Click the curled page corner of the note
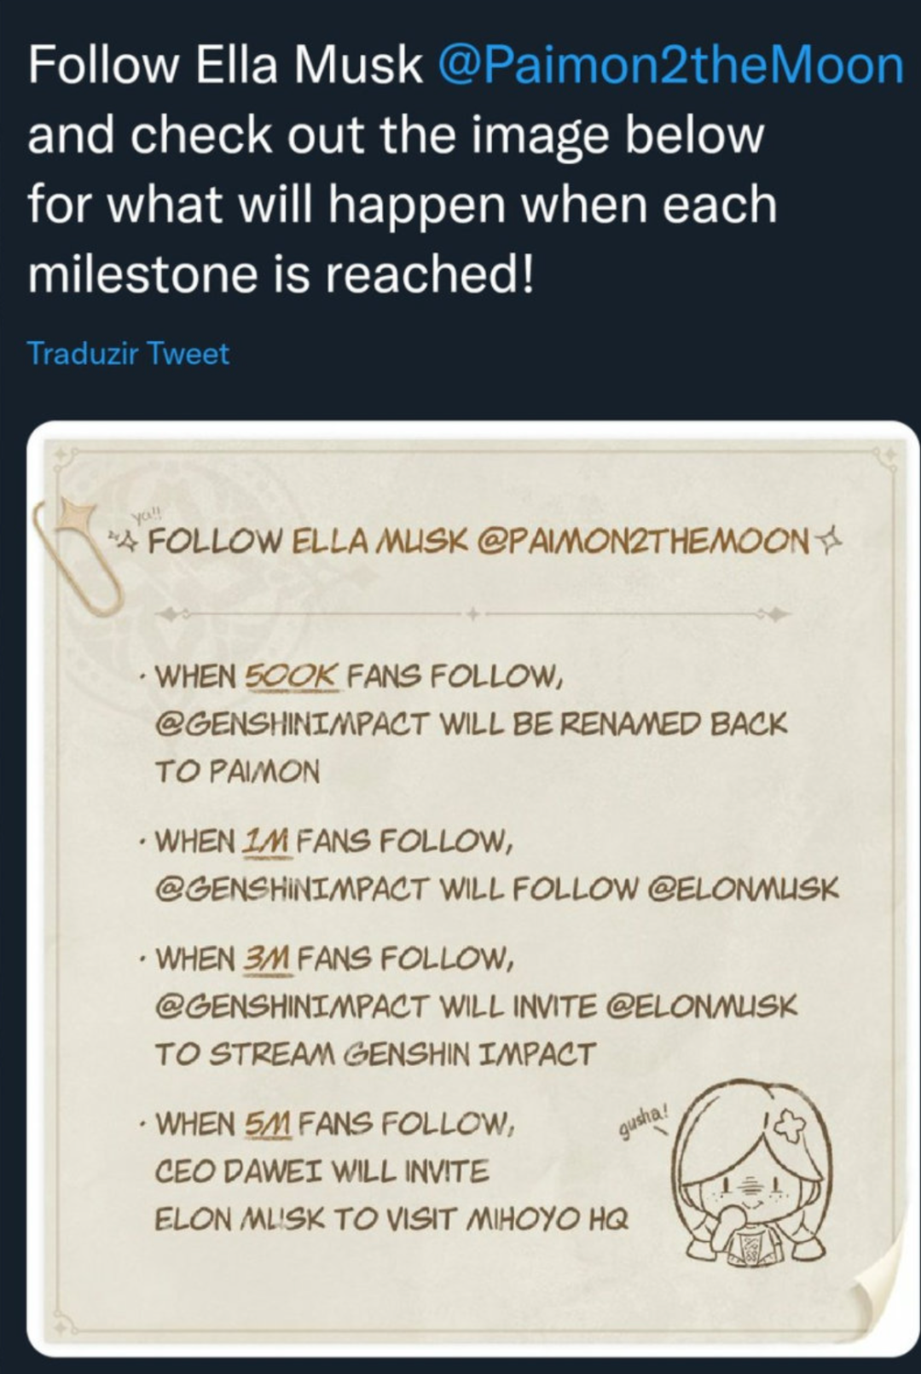 pyautogui.click(x=873, y=1300)
